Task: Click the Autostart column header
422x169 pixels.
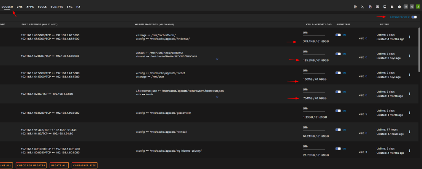Action: (344, 24)
